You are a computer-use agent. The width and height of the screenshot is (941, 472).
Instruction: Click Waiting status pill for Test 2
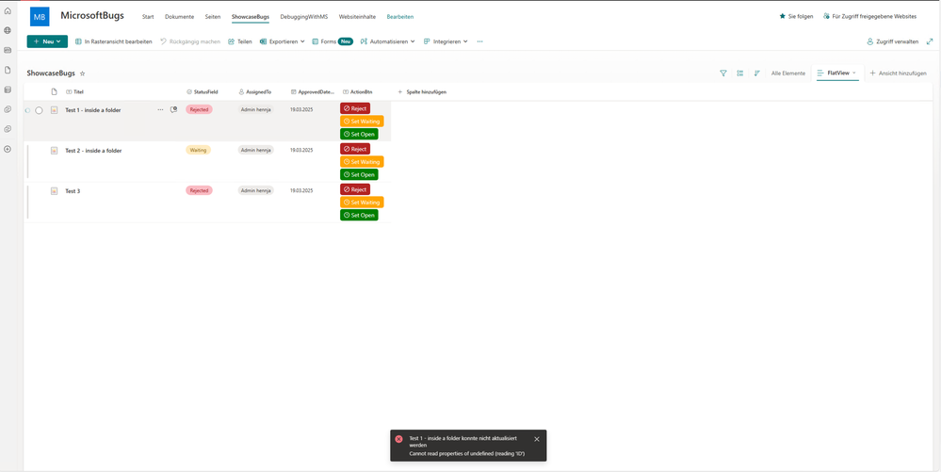(198, 150)
